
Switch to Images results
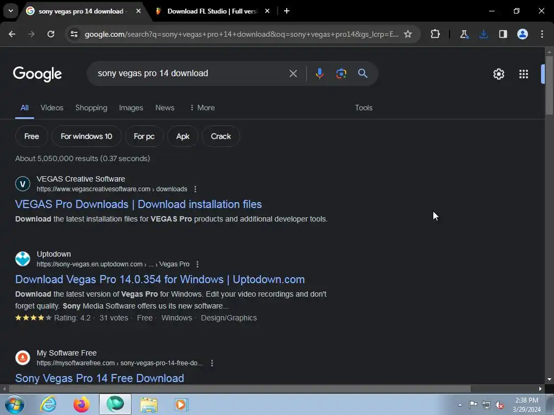131,108
